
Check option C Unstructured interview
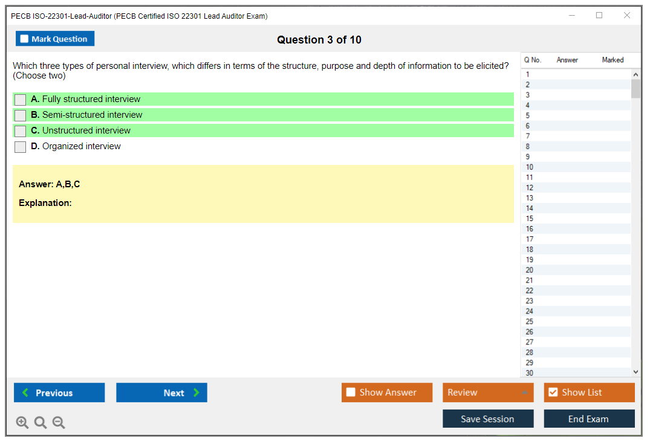[x=21, y=131]
